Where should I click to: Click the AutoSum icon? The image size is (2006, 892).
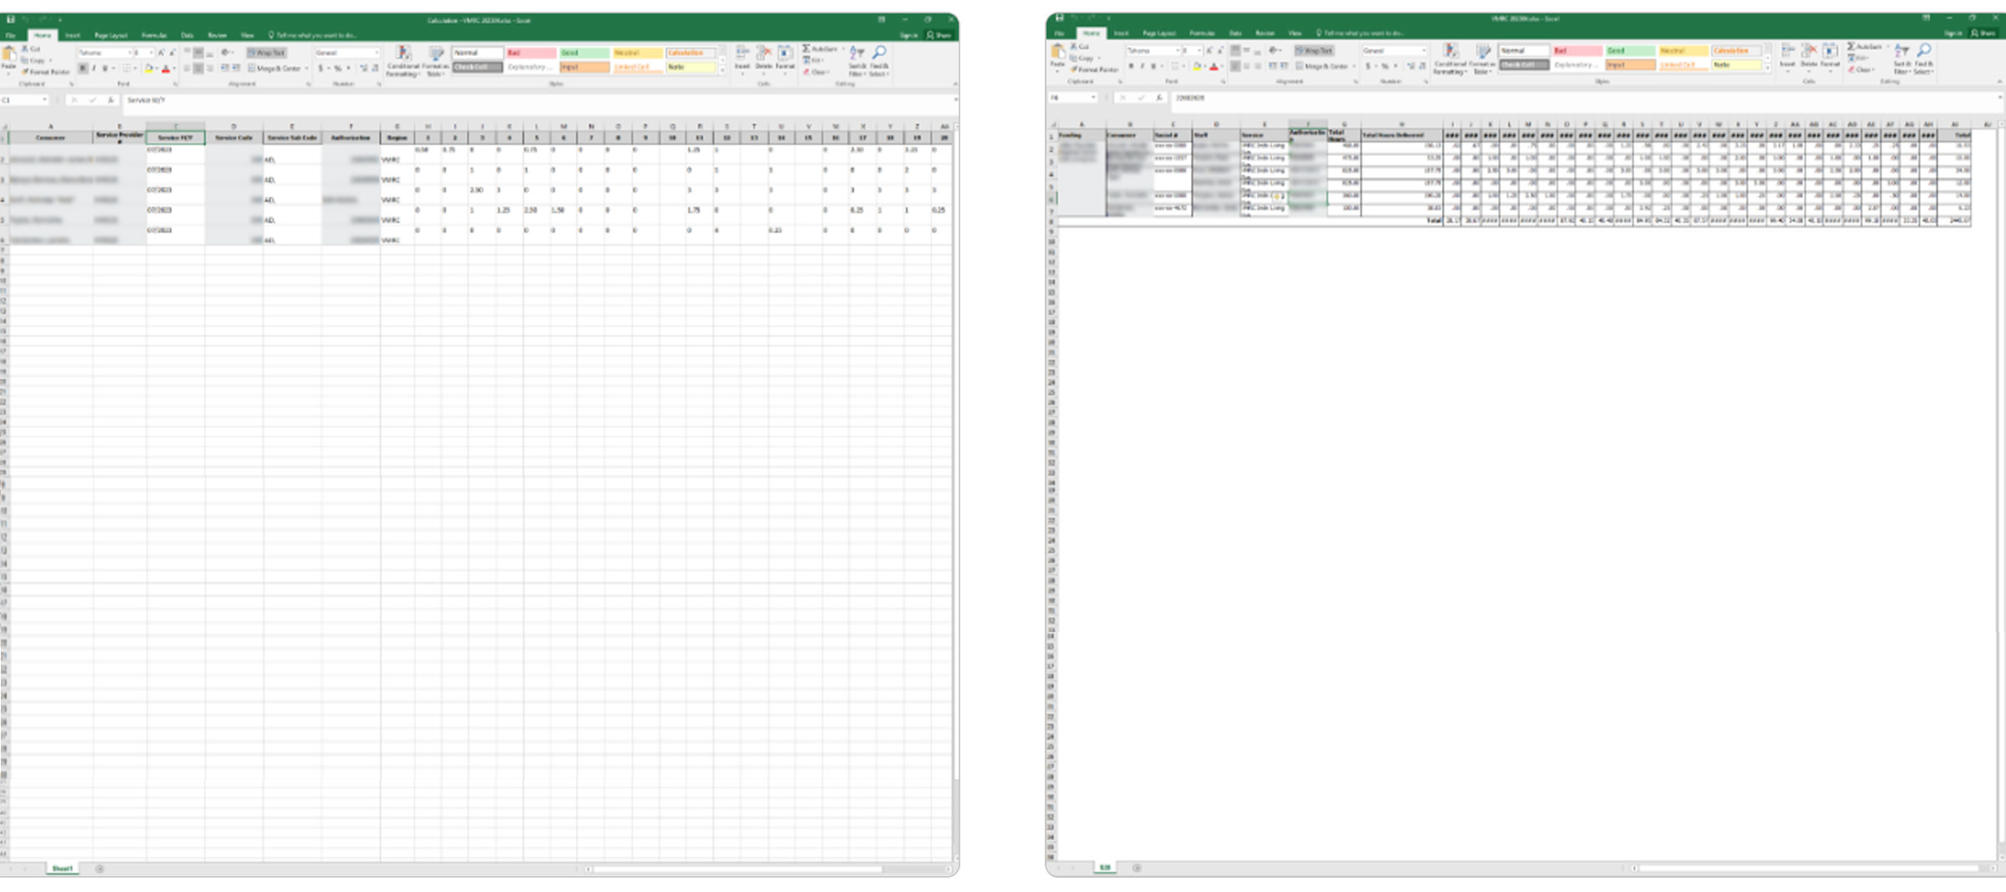[807, 48]
